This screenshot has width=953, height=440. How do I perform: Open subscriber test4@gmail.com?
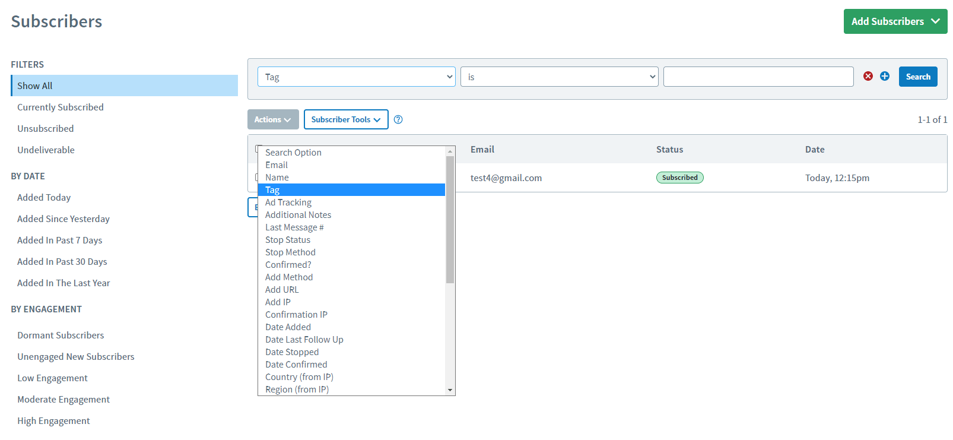[x=506, y=178]
